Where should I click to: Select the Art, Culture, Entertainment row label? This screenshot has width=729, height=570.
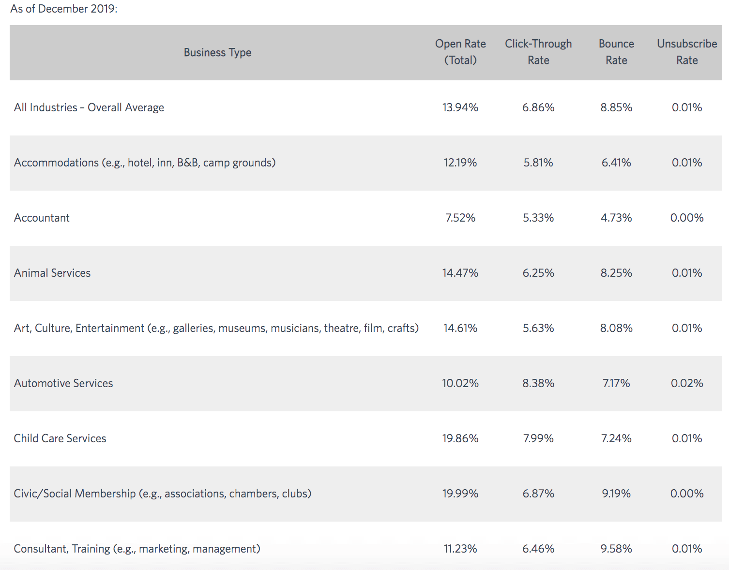[216, 328]
